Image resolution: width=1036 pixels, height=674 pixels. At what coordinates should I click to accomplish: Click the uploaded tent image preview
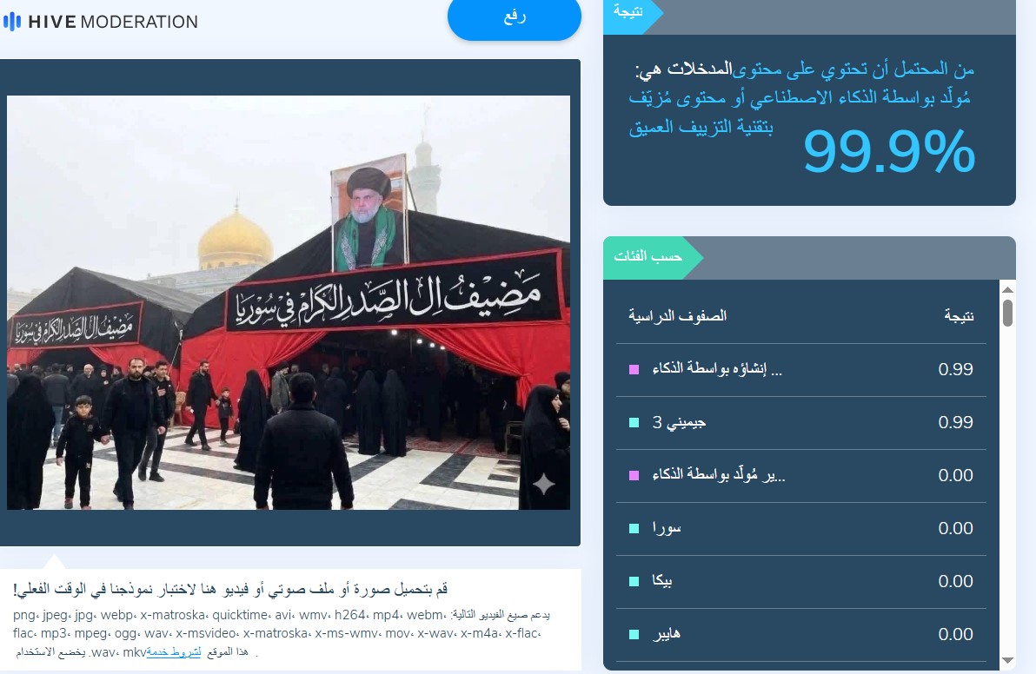[288, 302]
